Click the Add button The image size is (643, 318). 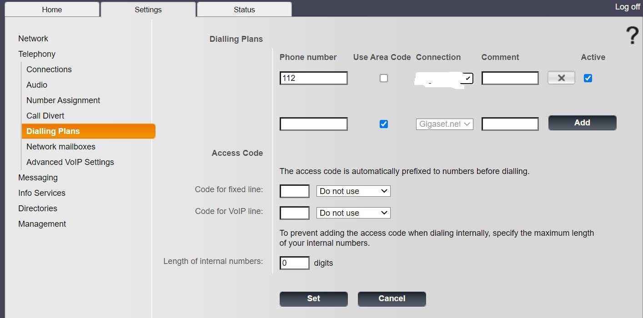582,123
